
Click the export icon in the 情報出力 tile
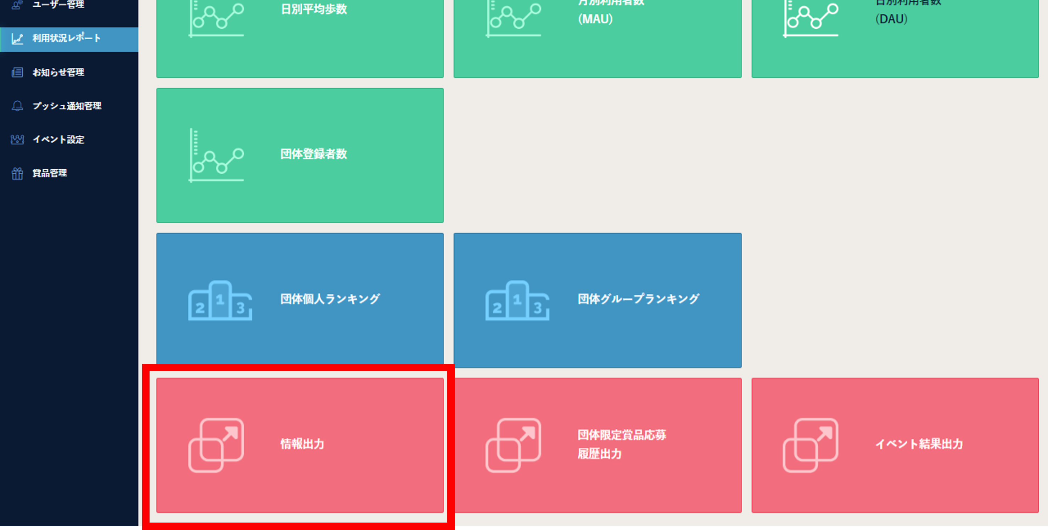(216, 445)
